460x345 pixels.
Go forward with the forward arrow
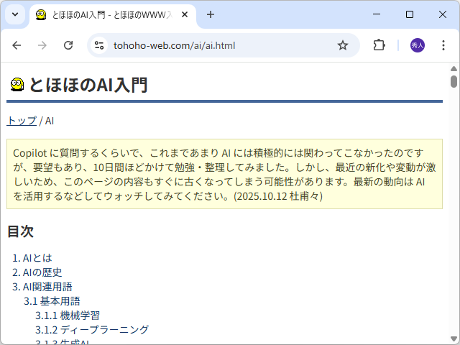point(42,45)
